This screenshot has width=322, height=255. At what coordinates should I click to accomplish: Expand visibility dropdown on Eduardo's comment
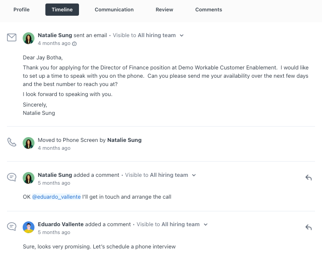pyautogui.click(x=206, y=224)
